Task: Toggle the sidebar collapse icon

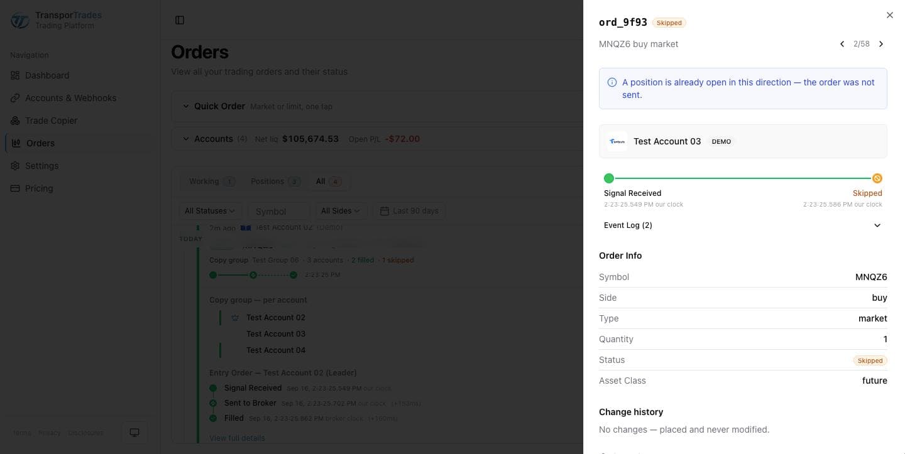Action: point(180,20)
